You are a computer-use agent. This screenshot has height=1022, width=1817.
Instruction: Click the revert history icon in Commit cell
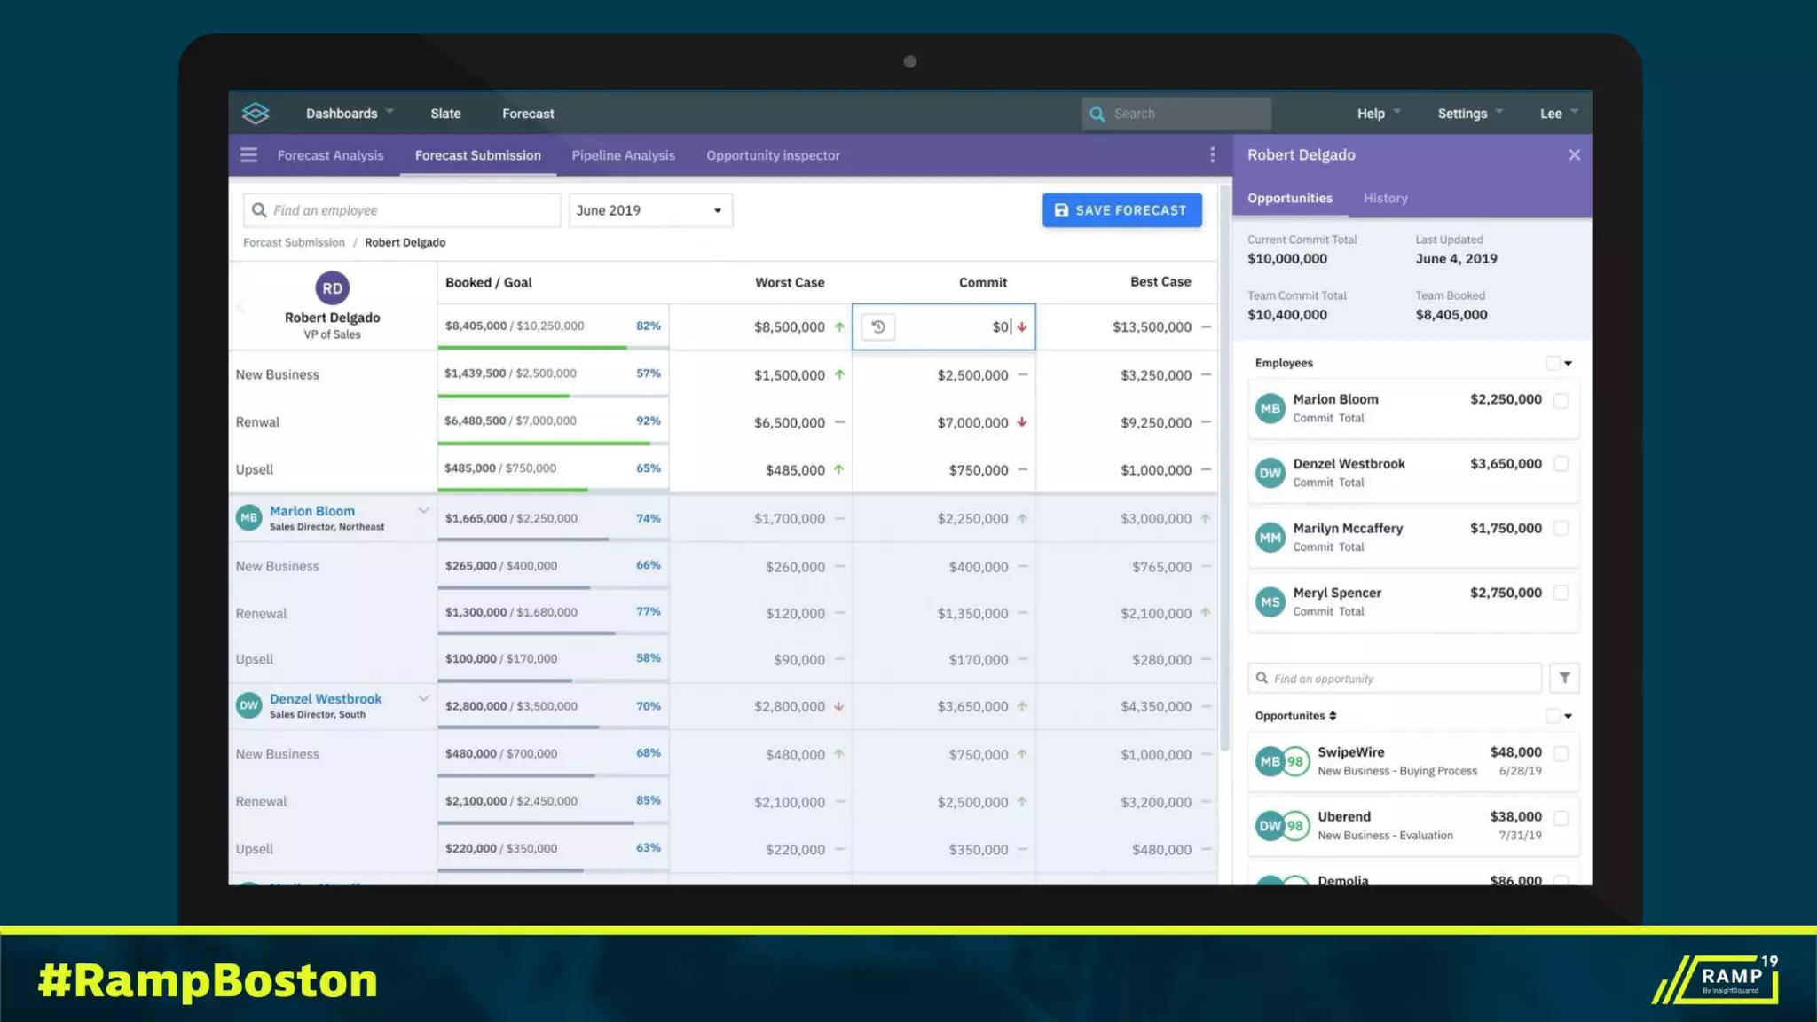[x=878, y=326]
